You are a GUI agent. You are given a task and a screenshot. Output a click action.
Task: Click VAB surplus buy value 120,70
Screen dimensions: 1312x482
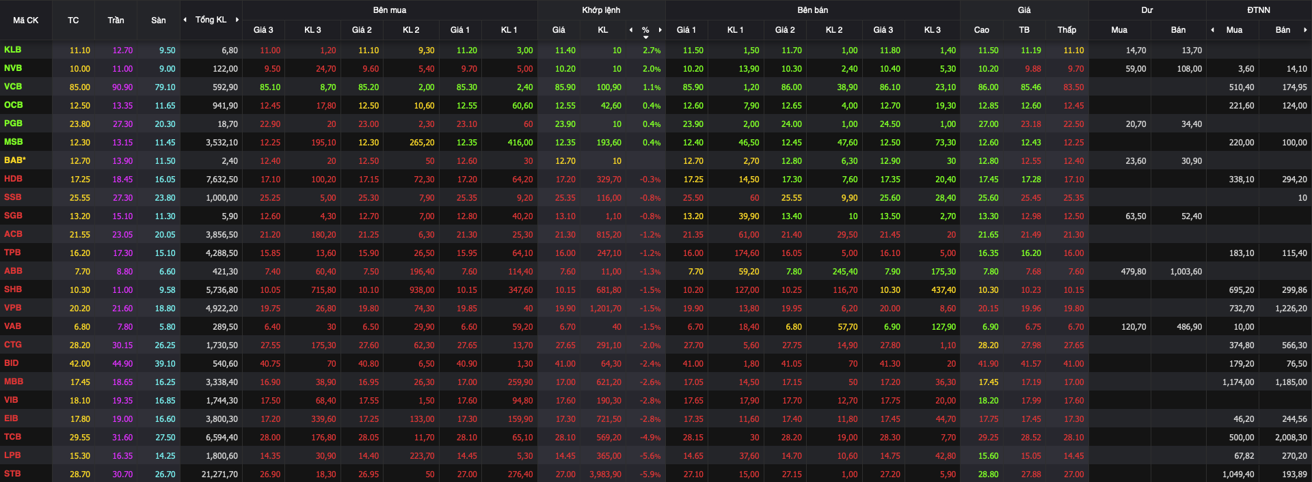click(1134, 327)
